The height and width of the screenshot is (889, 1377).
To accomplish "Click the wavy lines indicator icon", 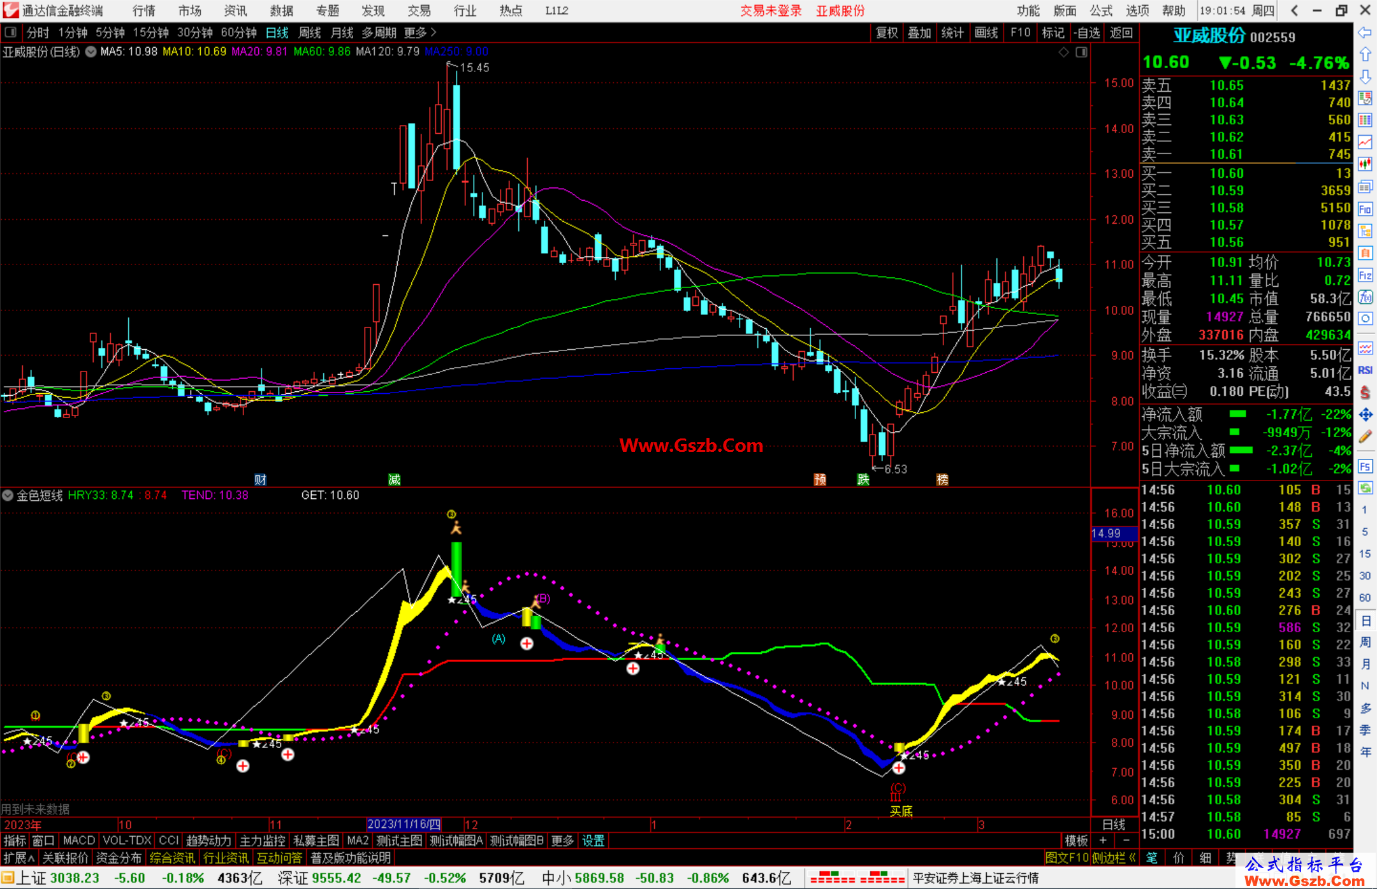I will click(x=1365, y=348).
